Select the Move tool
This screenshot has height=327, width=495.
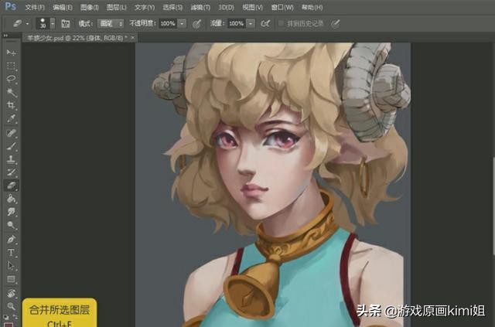(x=11, y=53)
